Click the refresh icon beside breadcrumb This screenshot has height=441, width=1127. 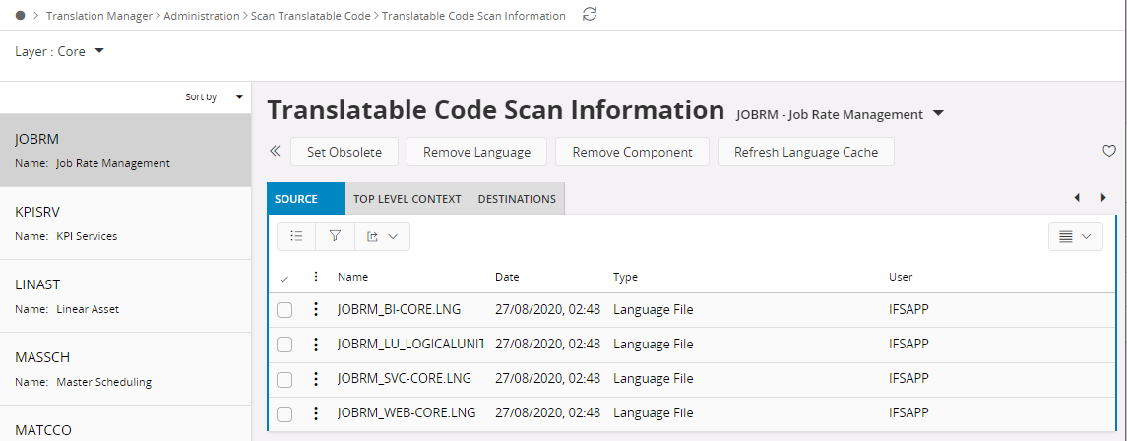590,15
